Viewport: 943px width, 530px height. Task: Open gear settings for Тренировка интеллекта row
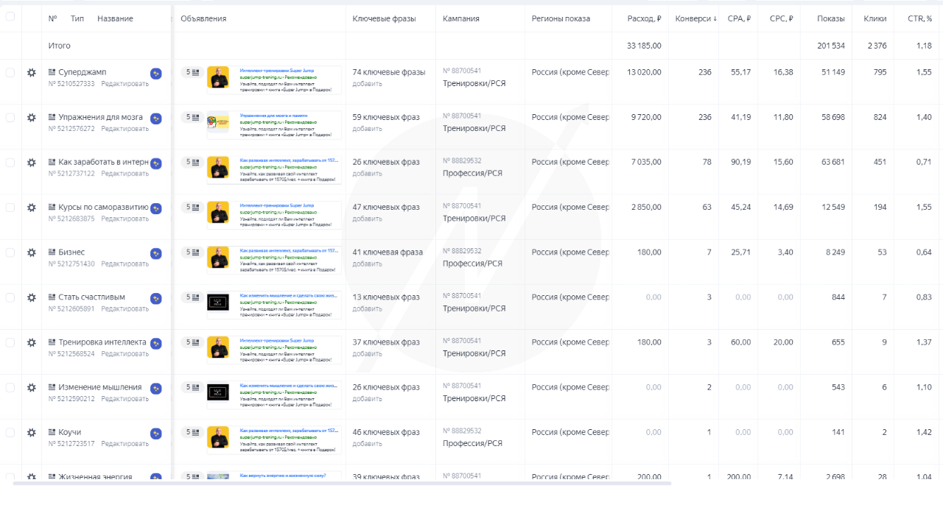(31, 342)
